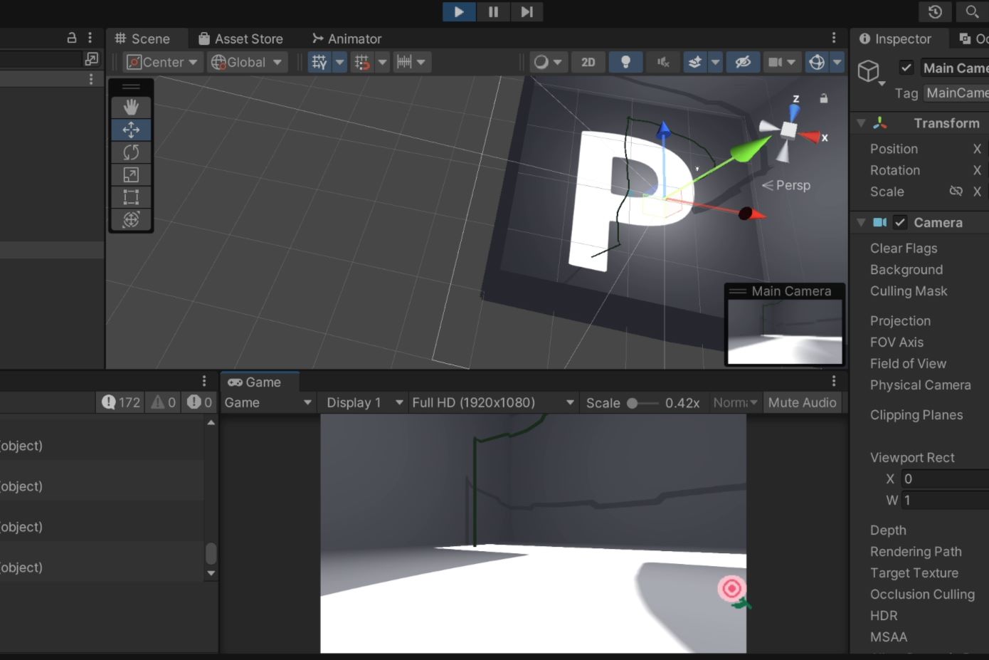Click the Step frame button
This screenshot has width=989, height=660.
point(527,11)
